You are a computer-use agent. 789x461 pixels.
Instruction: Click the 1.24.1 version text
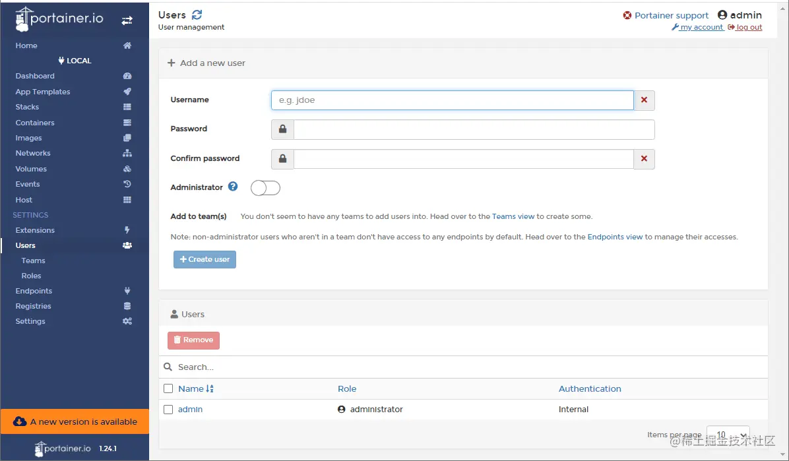pos(108,448)
